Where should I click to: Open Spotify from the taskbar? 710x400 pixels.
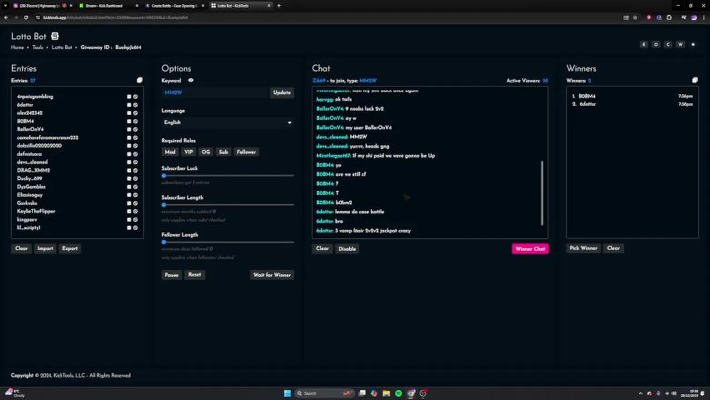pos(398,393)
